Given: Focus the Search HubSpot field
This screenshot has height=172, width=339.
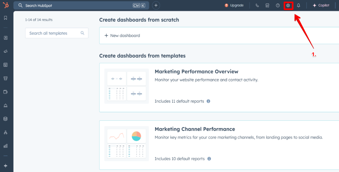Looking at the screenshot, I should 81,5.
